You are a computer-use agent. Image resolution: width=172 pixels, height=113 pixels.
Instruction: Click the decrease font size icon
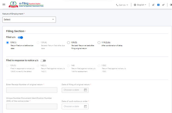[153, 5]
